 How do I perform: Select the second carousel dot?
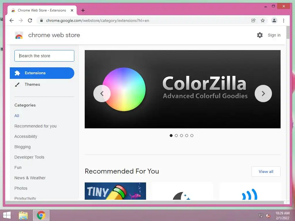[x=176, y=136]
